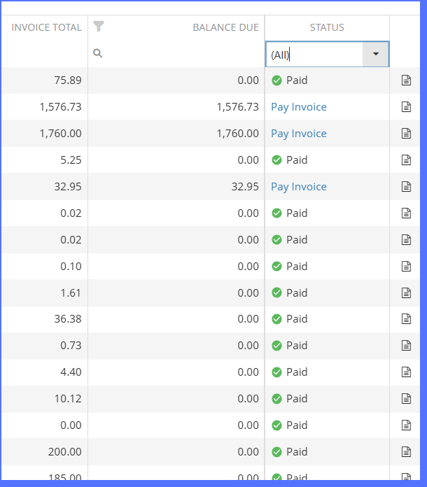Sort by the Invoice Total column header

[x=46, y=27]
